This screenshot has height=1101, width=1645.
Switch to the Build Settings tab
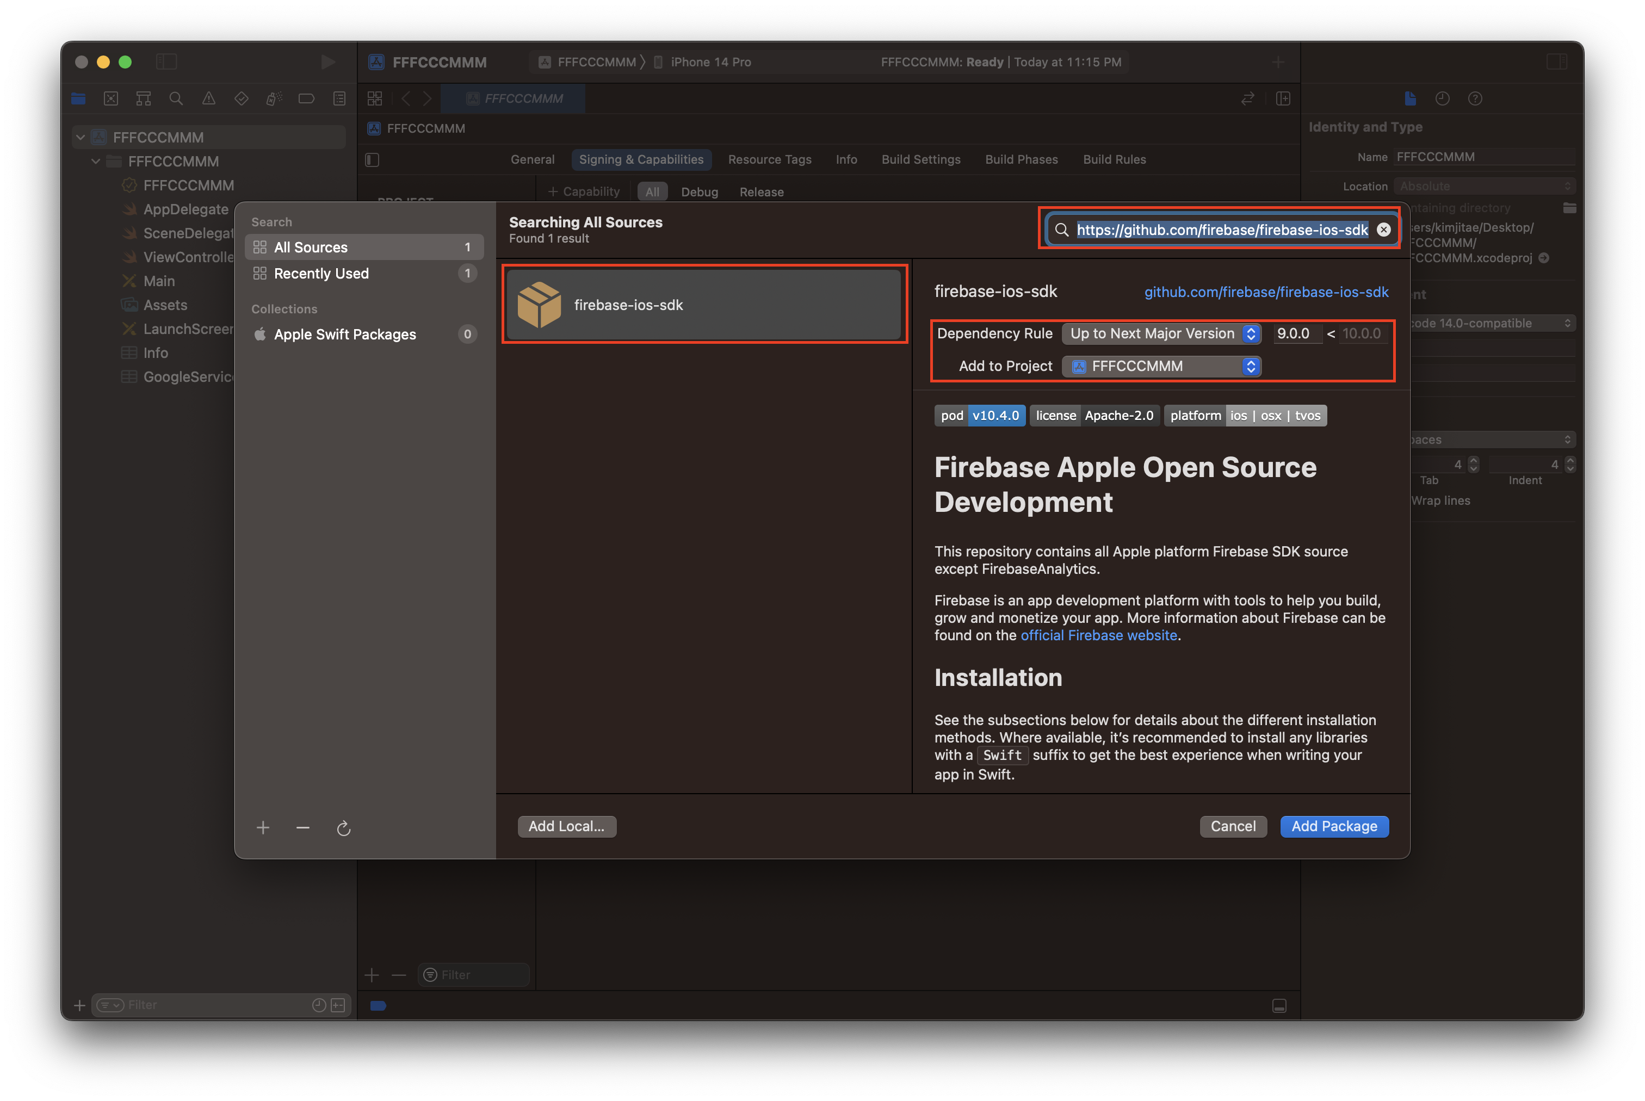pyautogui.click(x=920, y=159)
